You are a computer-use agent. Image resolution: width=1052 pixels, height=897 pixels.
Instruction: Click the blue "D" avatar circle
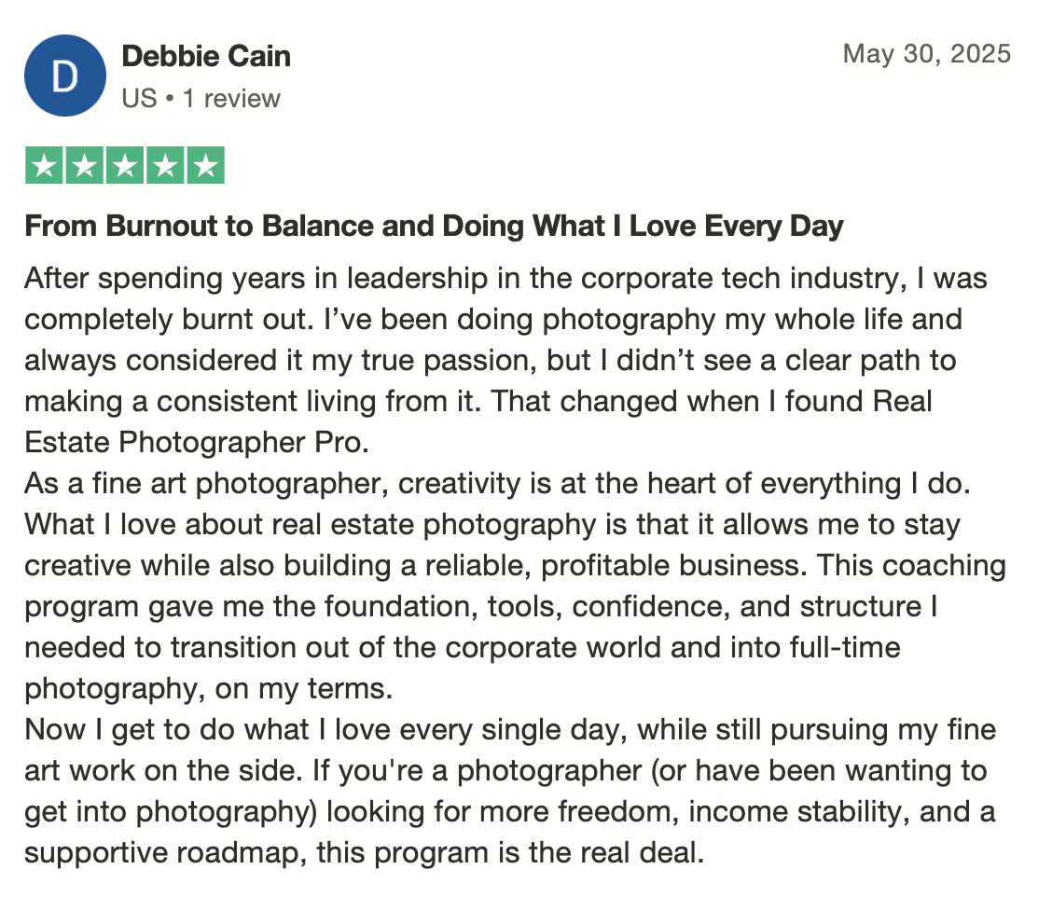coord(65,76)
